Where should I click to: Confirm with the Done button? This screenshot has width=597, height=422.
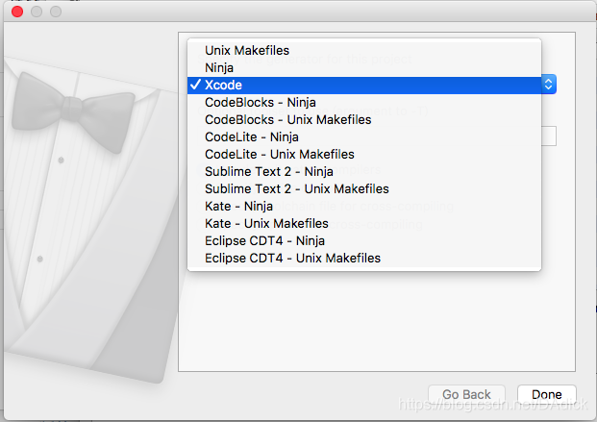[547, 394]
